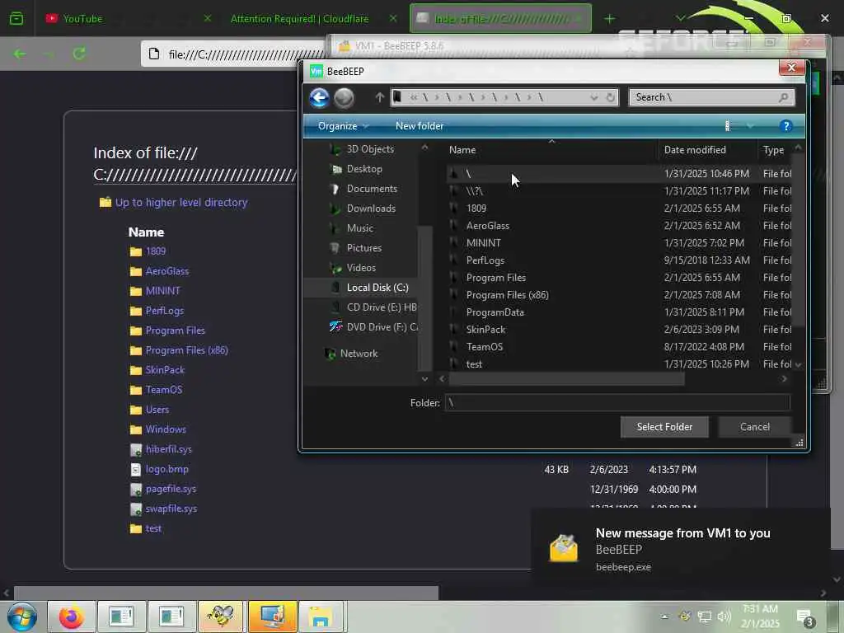Screen dimensions: 844x633
Task: Open a new browser tab
Action: point(609,19)
